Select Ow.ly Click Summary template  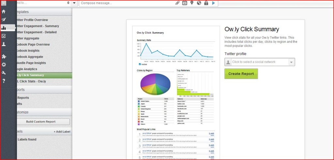44,75
